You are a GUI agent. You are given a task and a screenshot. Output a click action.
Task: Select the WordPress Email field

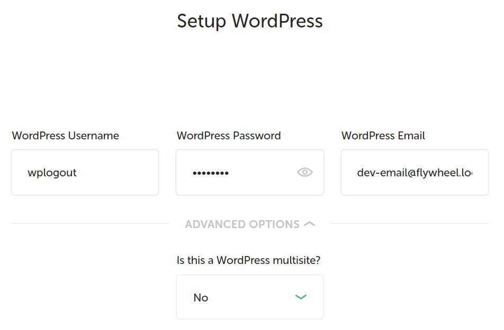click(x=415, y=172)
